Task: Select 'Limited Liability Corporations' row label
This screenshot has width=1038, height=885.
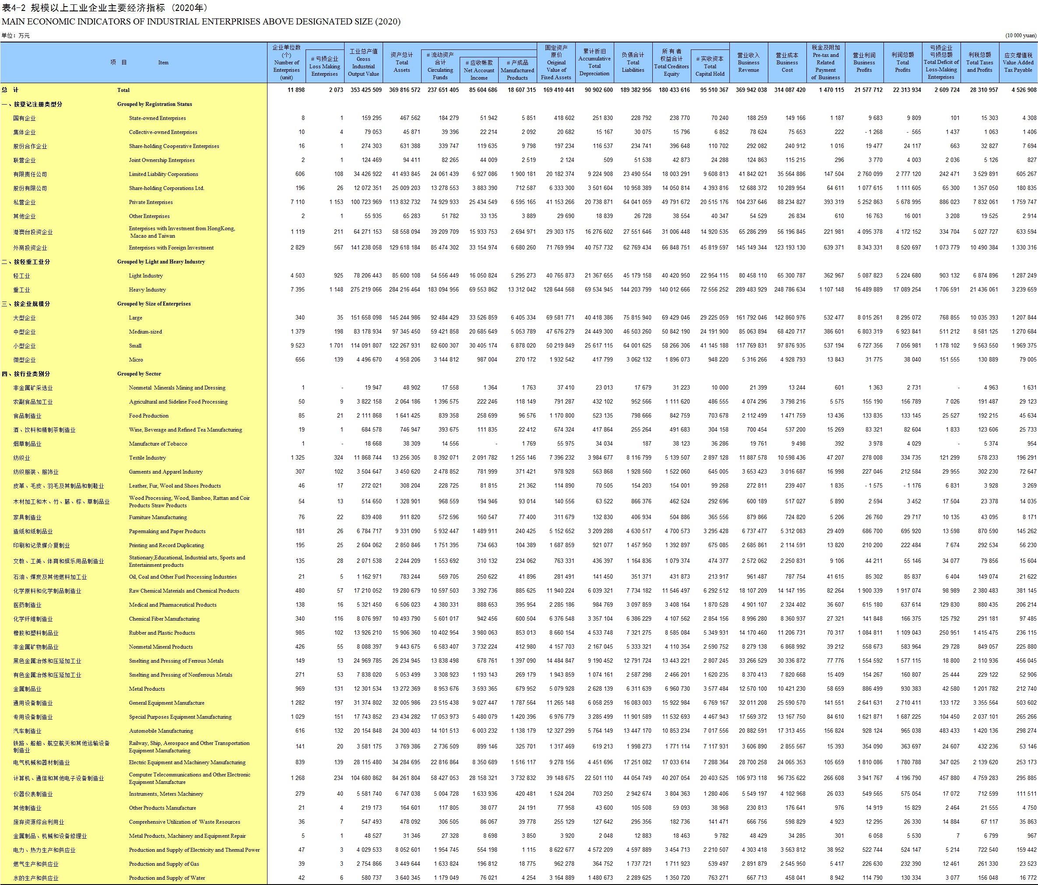Action: coord(163,174)
